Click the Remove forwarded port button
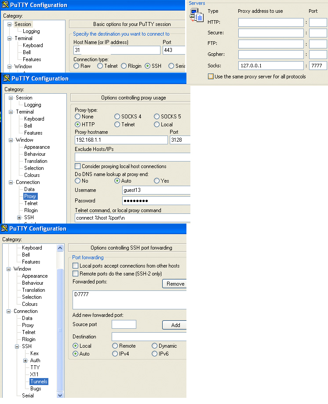The image size is (328, 404). 175,284
